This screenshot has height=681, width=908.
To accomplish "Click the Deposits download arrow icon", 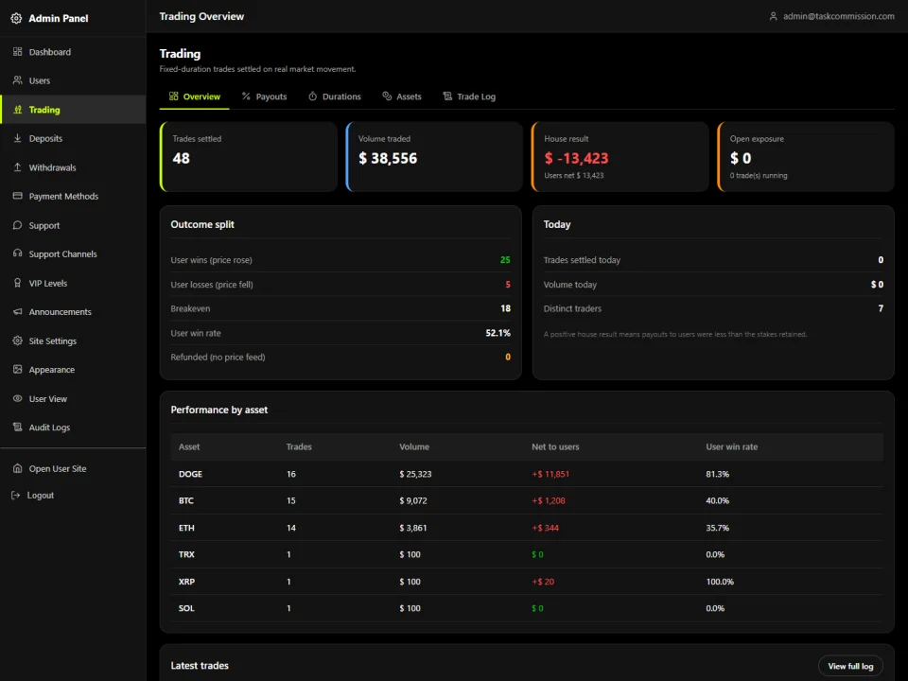I will point(17,138).
